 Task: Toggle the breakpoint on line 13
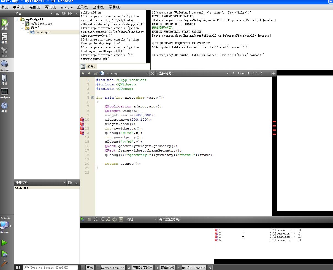(x=82, y=133)
